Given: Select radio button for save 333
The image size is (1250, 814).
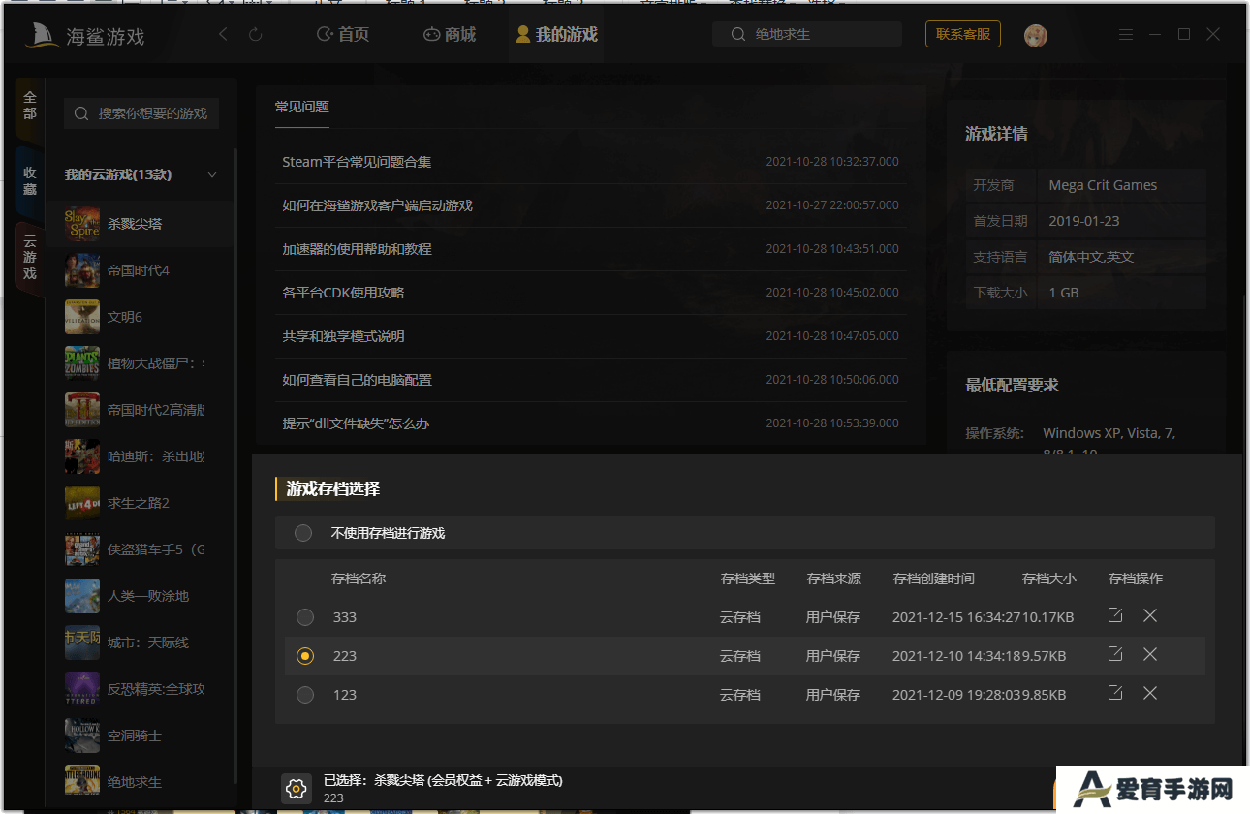Looking at the screenshot, I should tap(305, 617).
